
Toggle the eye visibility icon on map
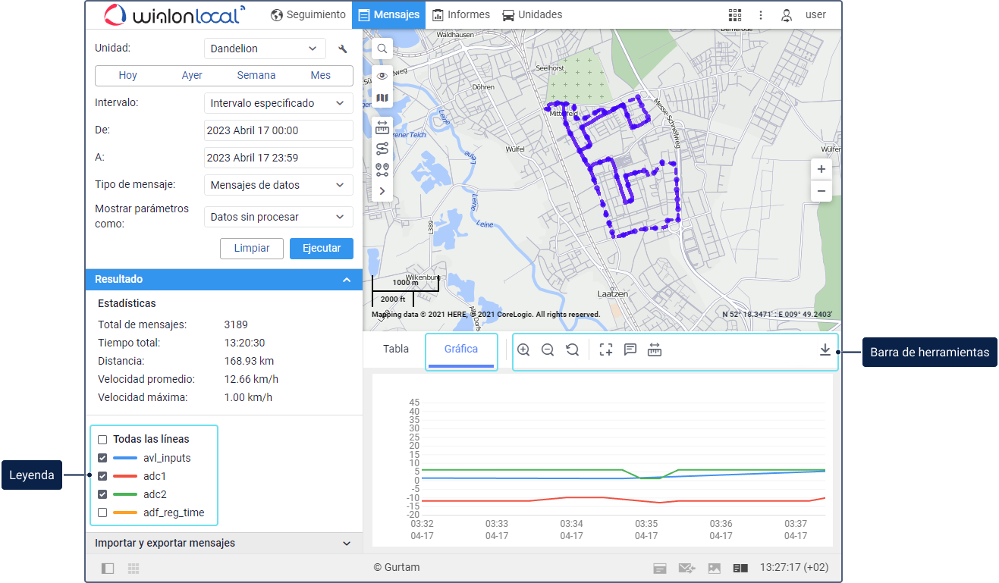click(x=382, y=76)
